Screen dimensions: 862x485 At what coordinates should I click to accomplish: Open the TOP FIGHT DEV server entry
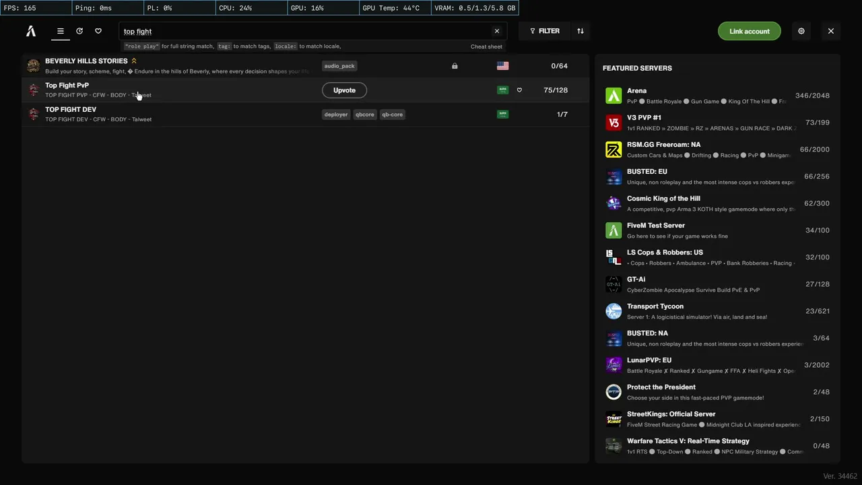[305, 115]
